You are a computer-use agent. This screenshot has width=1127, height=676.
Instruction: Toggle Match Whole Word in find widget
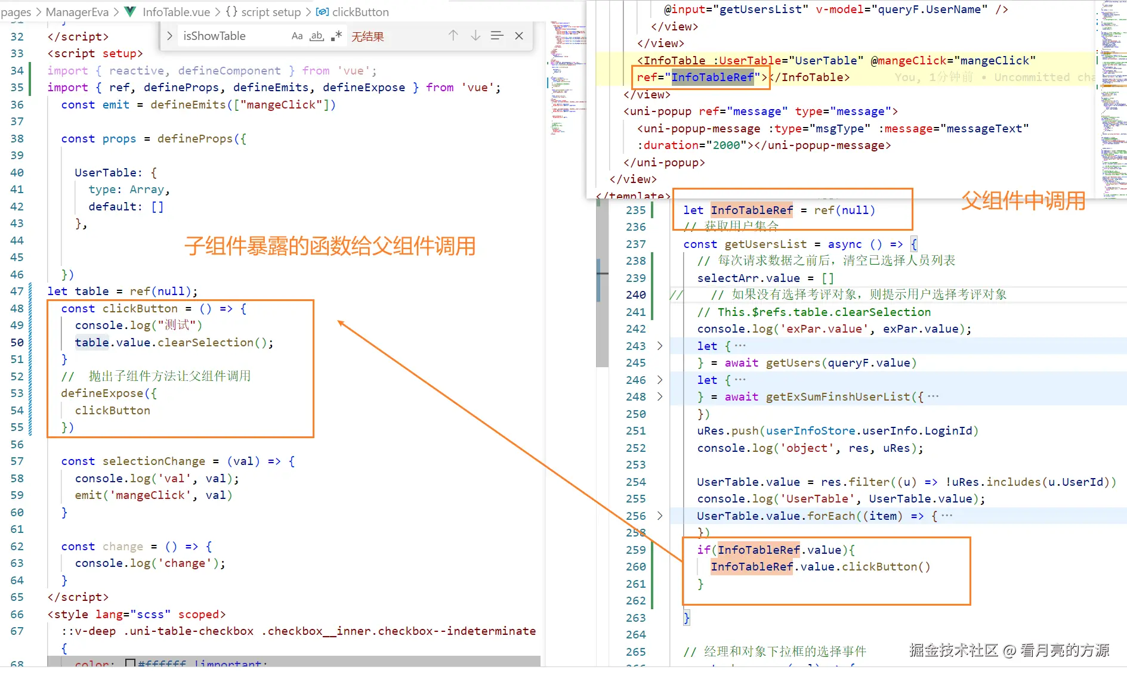[316, 36]
